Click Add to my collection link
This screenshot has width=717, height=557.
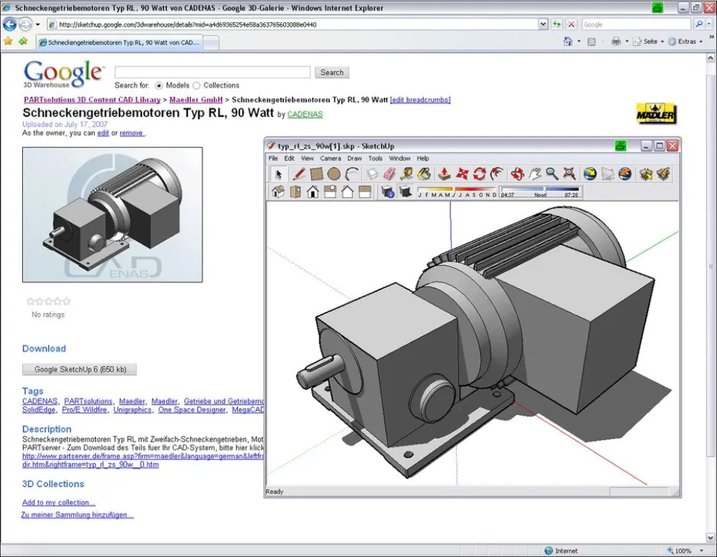pos(58,503)
